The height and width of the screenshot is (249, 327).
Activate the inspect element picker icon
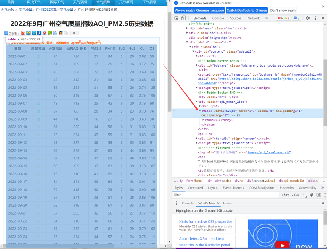pos(176,18)
